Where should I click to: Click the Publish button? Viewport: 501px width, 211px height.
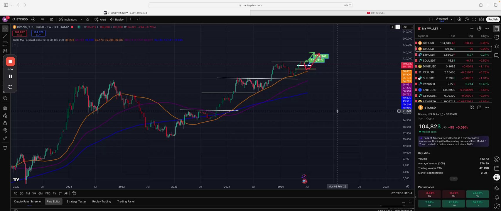(x=493, y=19)
